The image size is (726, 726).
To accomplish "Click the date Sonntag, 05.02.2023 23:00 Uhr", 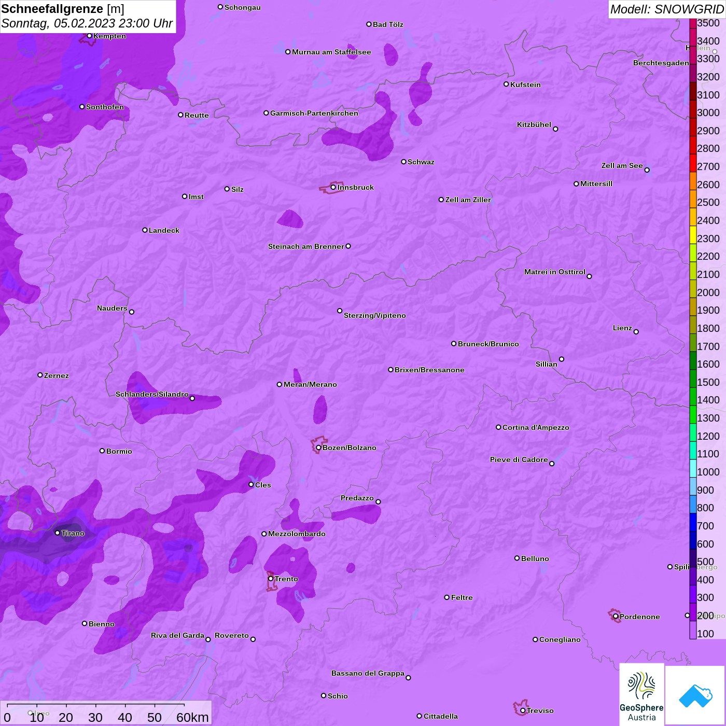I will tap(87, 23).
